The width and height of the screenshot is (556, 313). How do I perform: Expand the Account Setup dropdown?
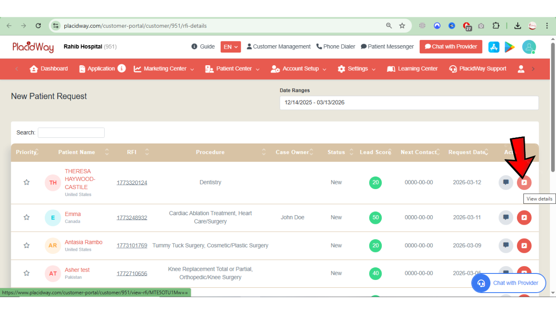[298, 69]
